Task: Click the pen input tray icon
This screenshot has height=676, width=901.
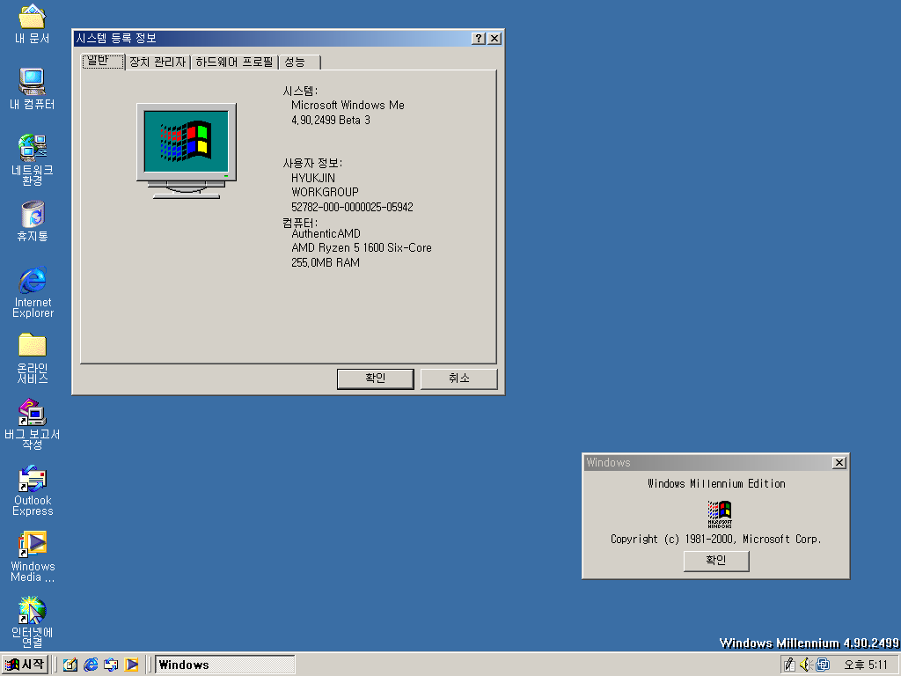Action: [789, 665]
